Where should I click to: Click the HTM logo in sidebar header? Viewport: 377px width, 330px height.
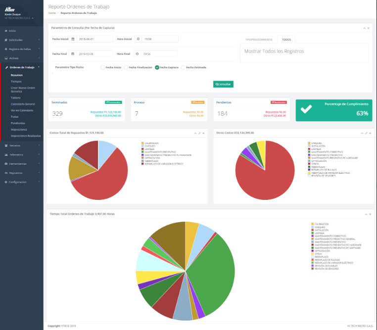[x=9, y=9]
